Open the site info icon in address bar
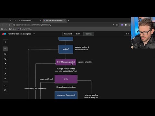 tap(14, 25)
